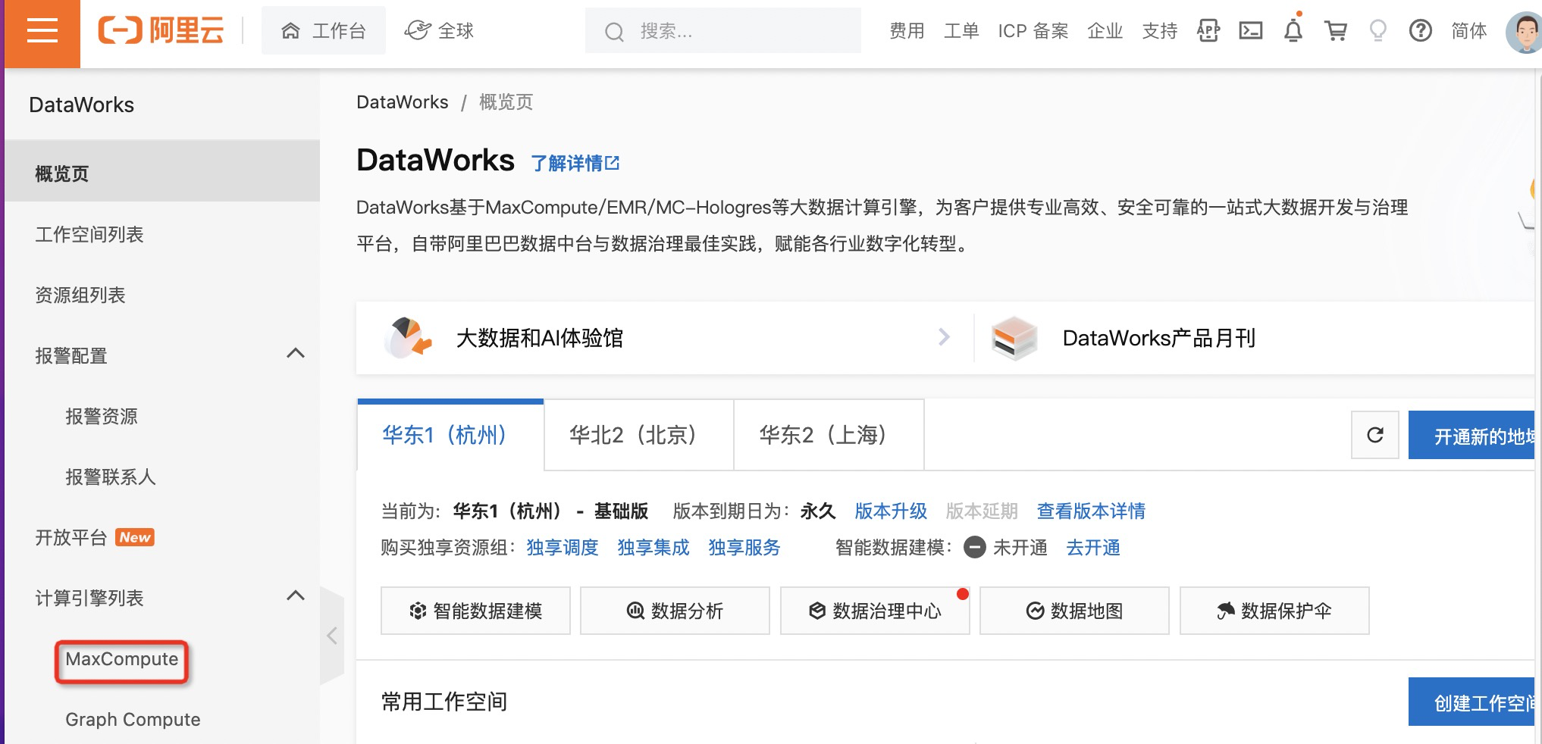
Task: Click the 去开通 link
Action: 1093,548
